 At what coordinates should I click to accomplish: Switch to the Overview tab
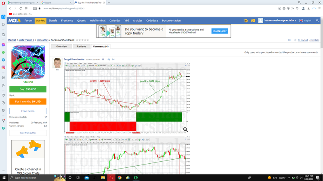(x=62, y=46)
